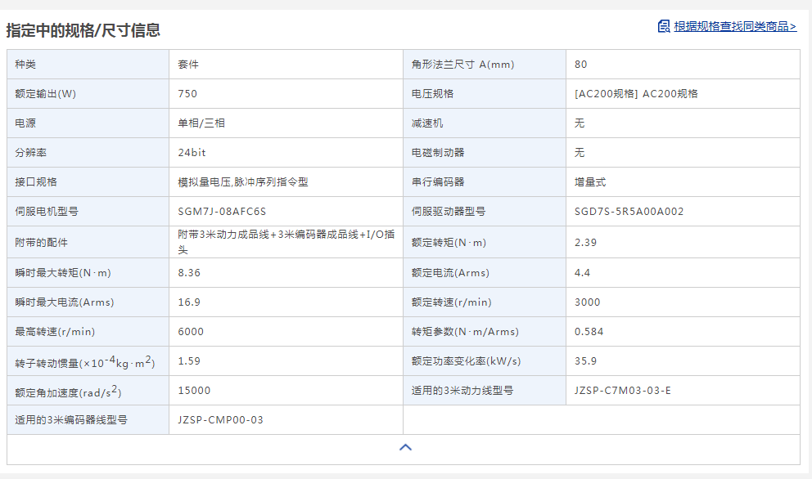Viewport: 812px width, 479px height.
Task: Select the value 750
Action: pyautogui.click(x=187, y=94)
